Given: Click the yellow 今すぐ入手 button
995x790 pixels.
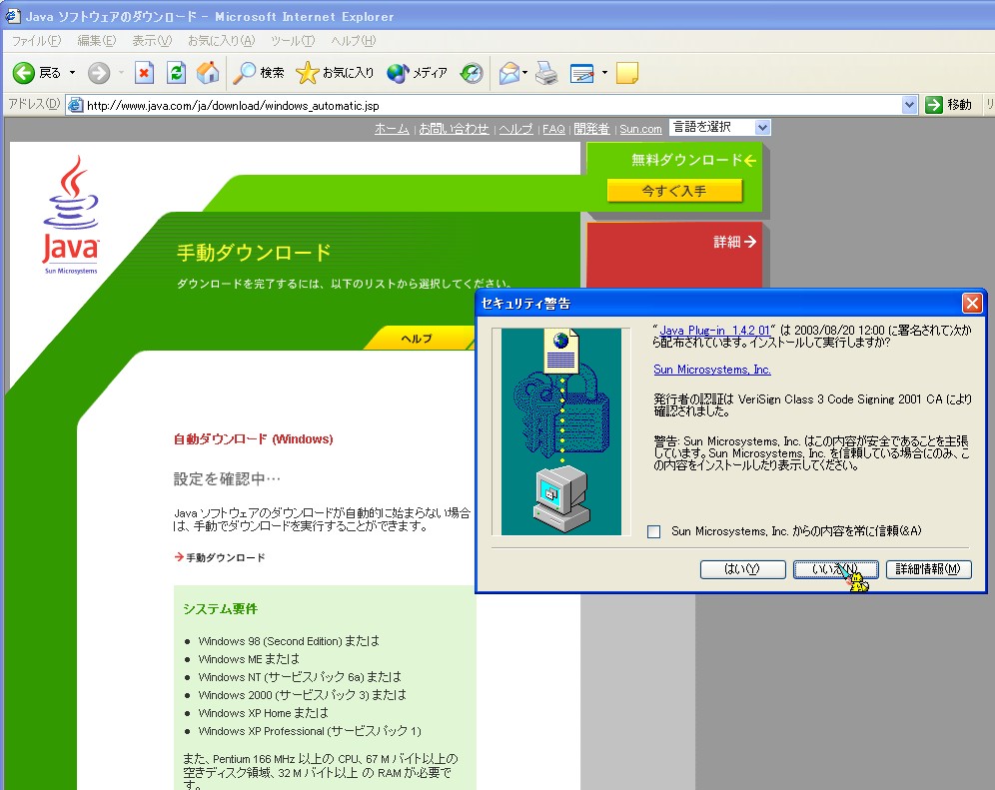Looking at the screenshot, I should coord(674,191).
